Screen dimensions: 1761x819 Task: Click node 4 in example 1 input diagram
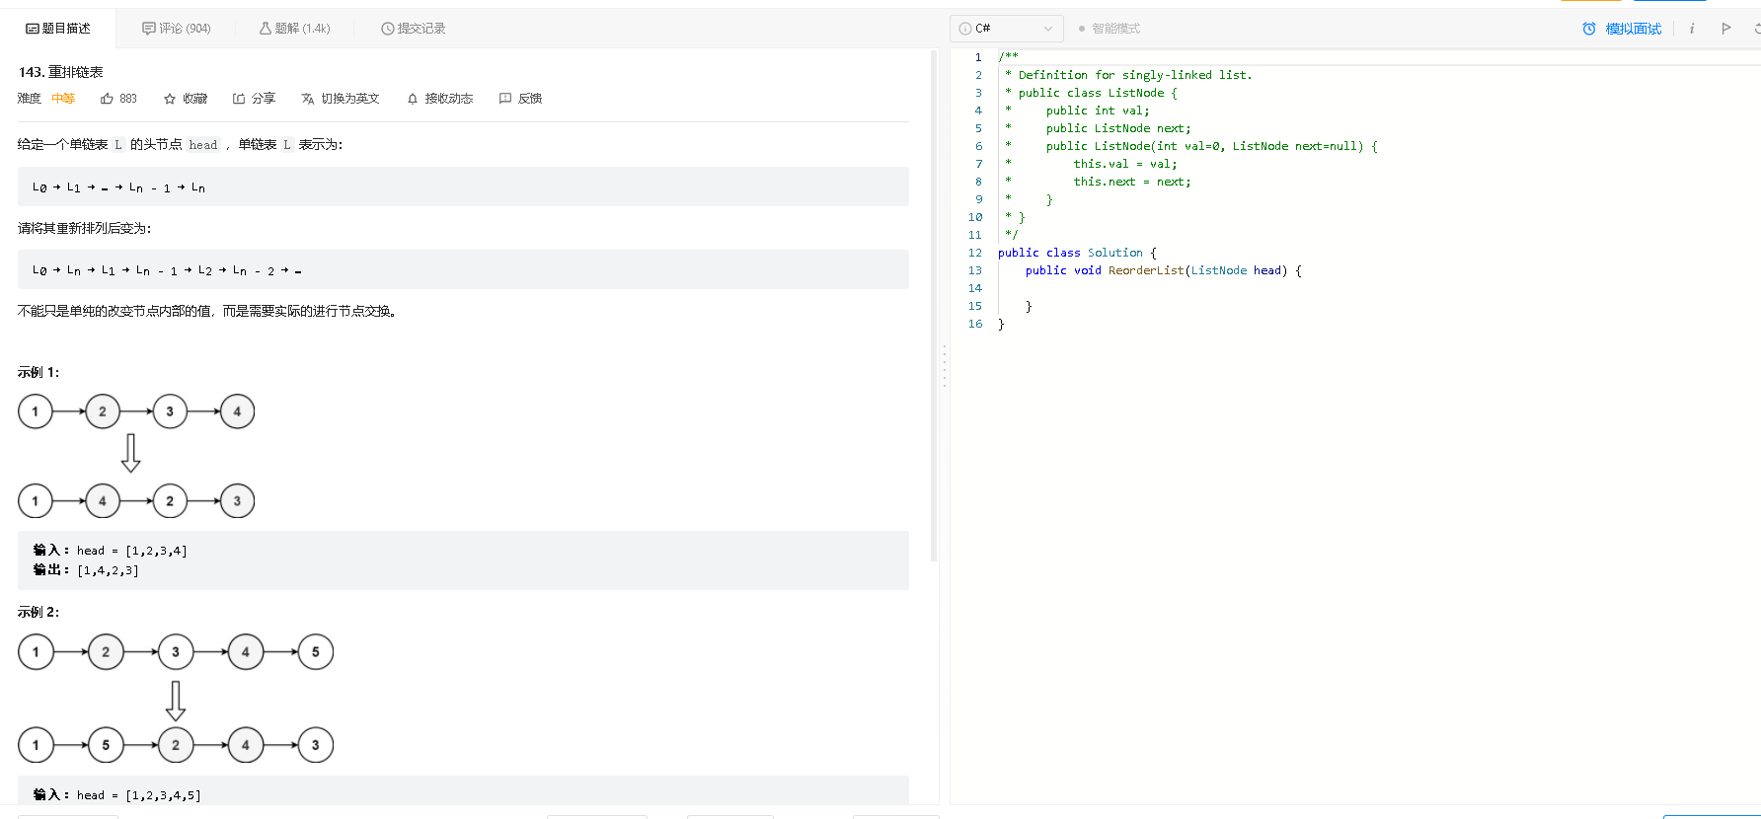(x=237, y=411)
